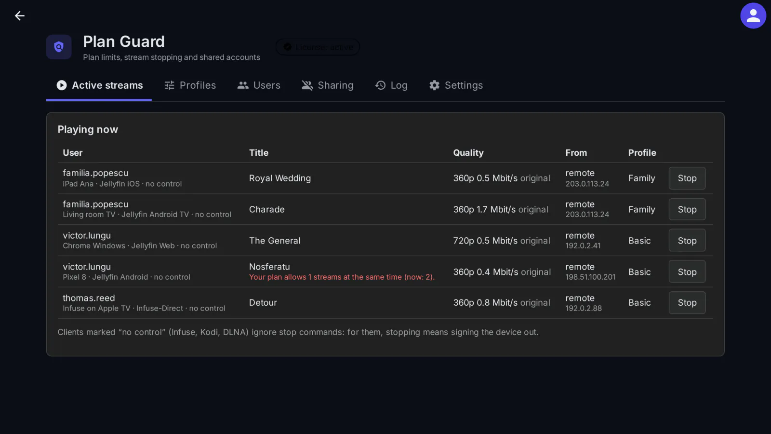Stop The General stream
The image size is (771, 434).
(x=687, y=241)
